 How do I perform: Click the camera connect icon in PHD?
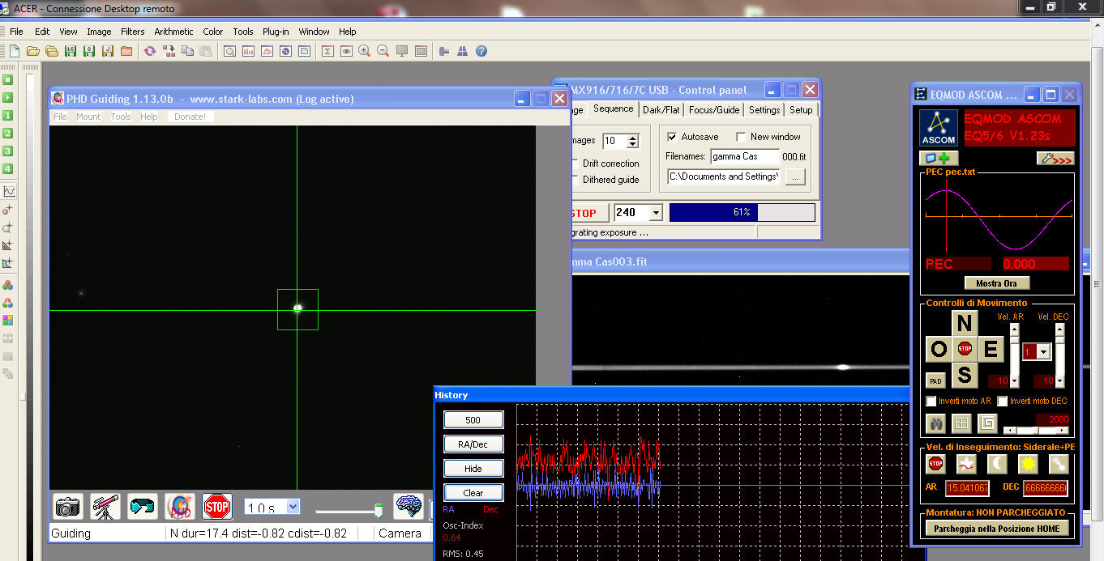tap(68, 507)
